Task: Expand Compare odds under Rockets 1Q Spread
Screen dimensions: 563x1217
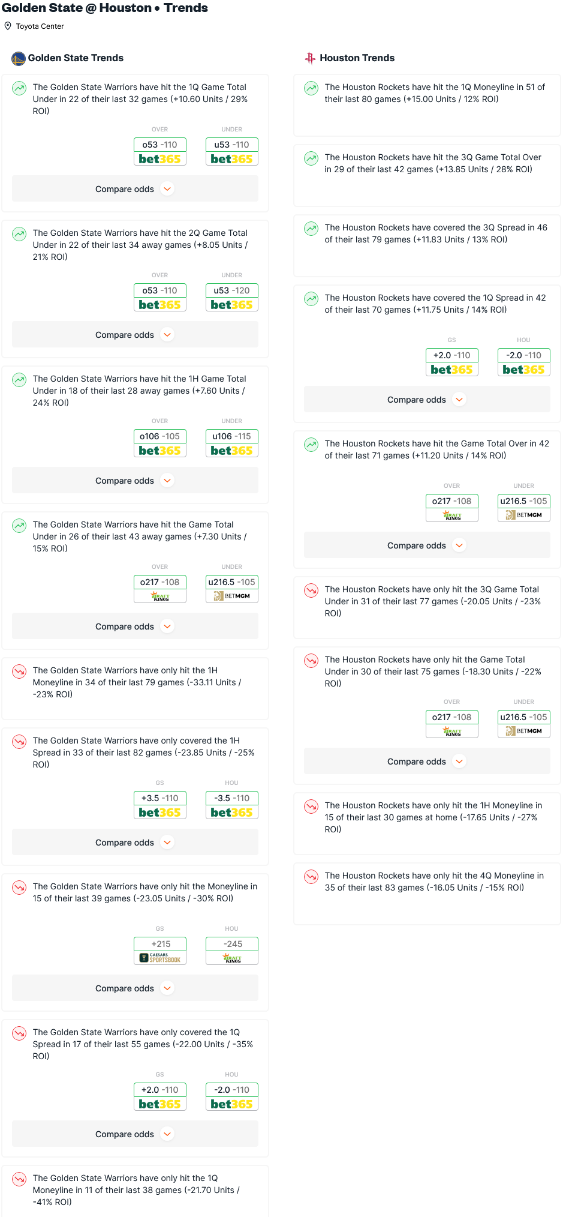Action: coord(427,400)
